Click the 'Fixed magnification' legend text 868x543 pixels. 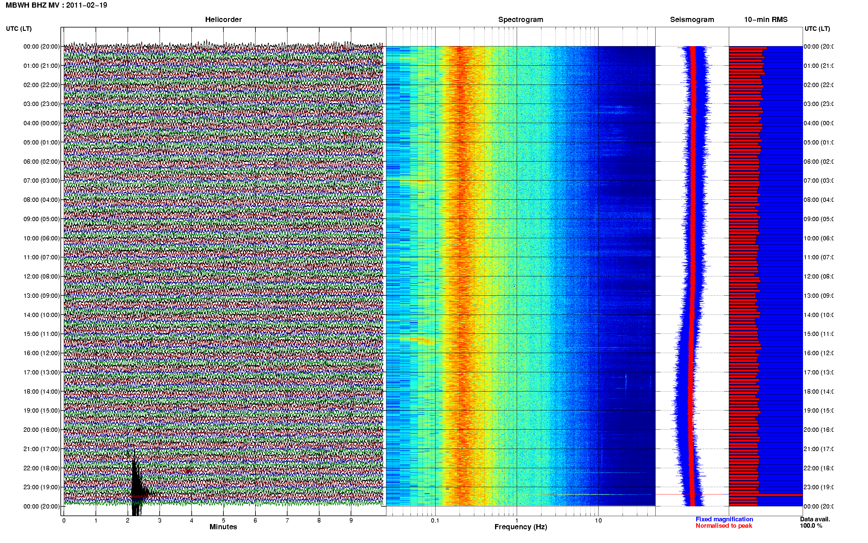pyautogui.click(x=724, y=519)
